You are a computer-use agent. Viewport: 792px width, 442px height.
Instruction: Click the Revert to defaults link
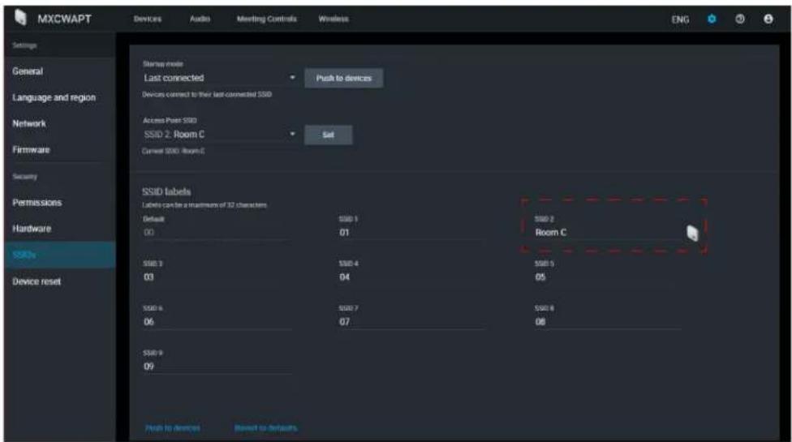265,428
